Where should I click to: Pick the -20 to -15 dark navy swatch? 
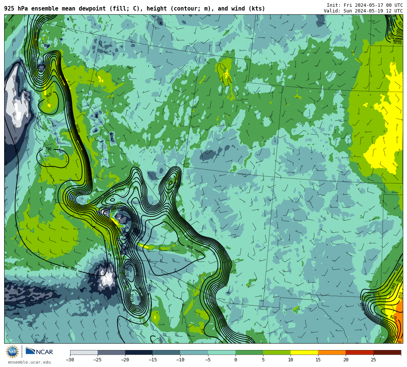tap(139, 352)
